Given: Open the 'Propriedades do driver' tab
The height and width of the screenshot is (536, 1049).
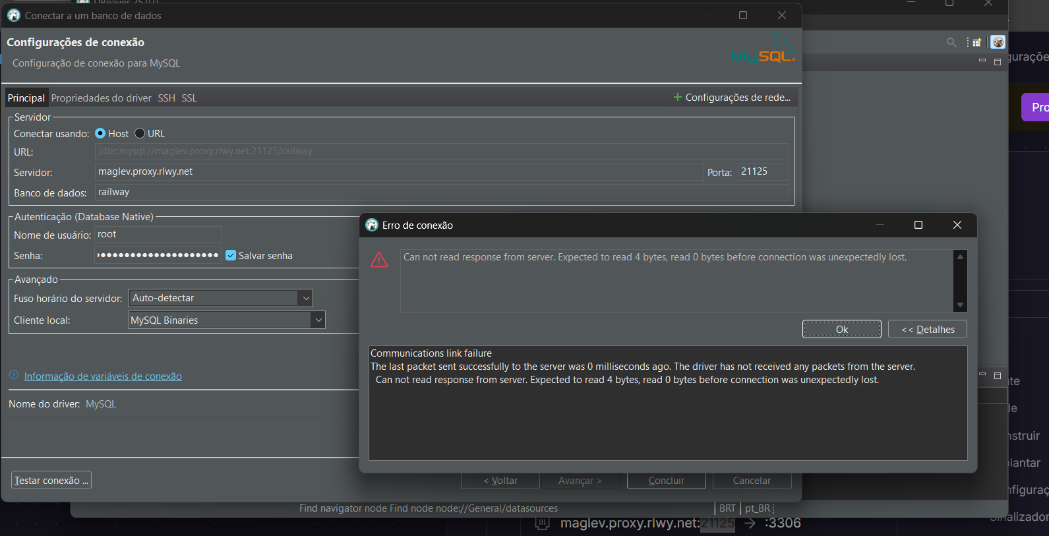Looking at the screenshot, I should [x=101, y=98].
